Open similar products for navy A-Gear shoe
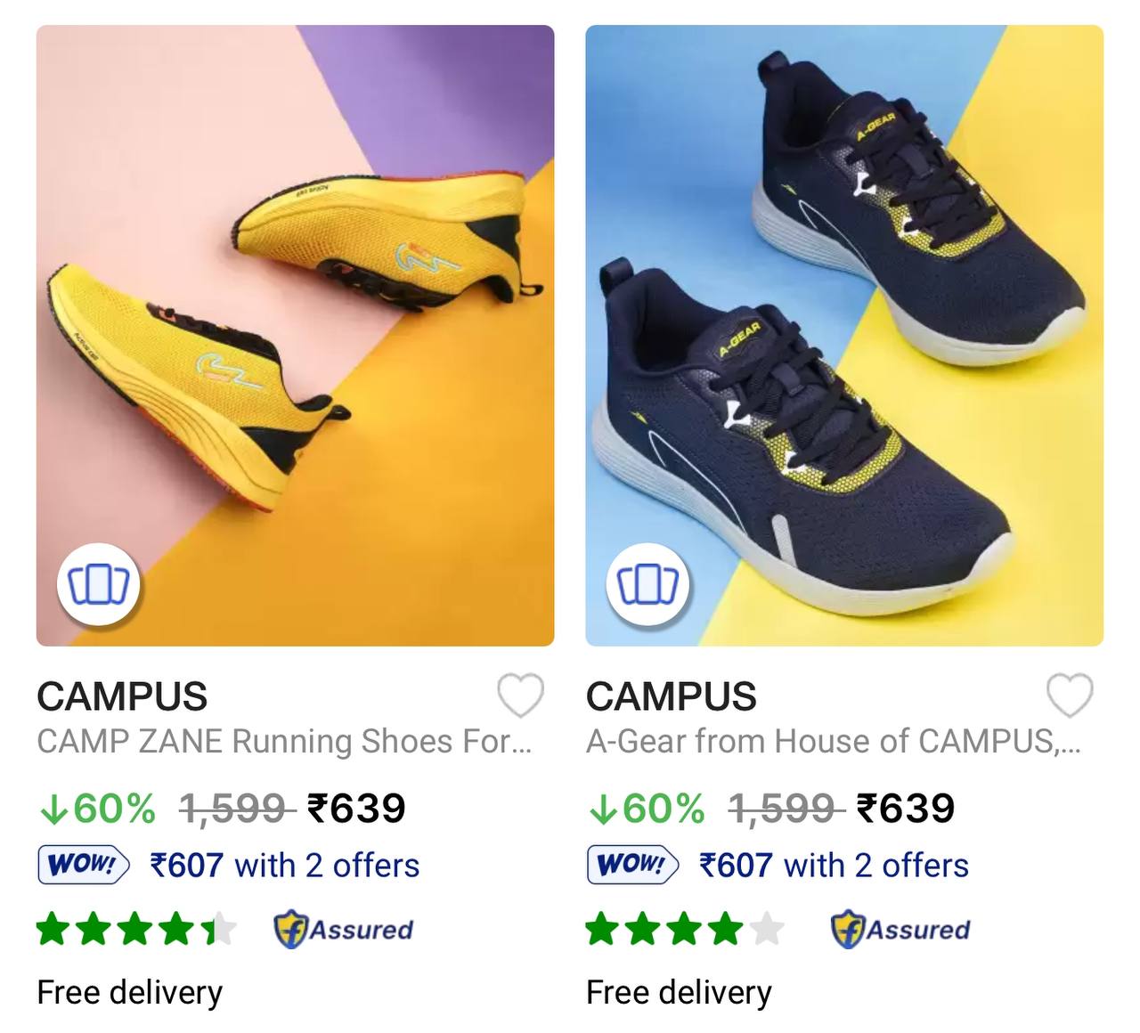The width and height of the screenshot is (1140, 1033). pyautogui.click(x=647, y=585)
